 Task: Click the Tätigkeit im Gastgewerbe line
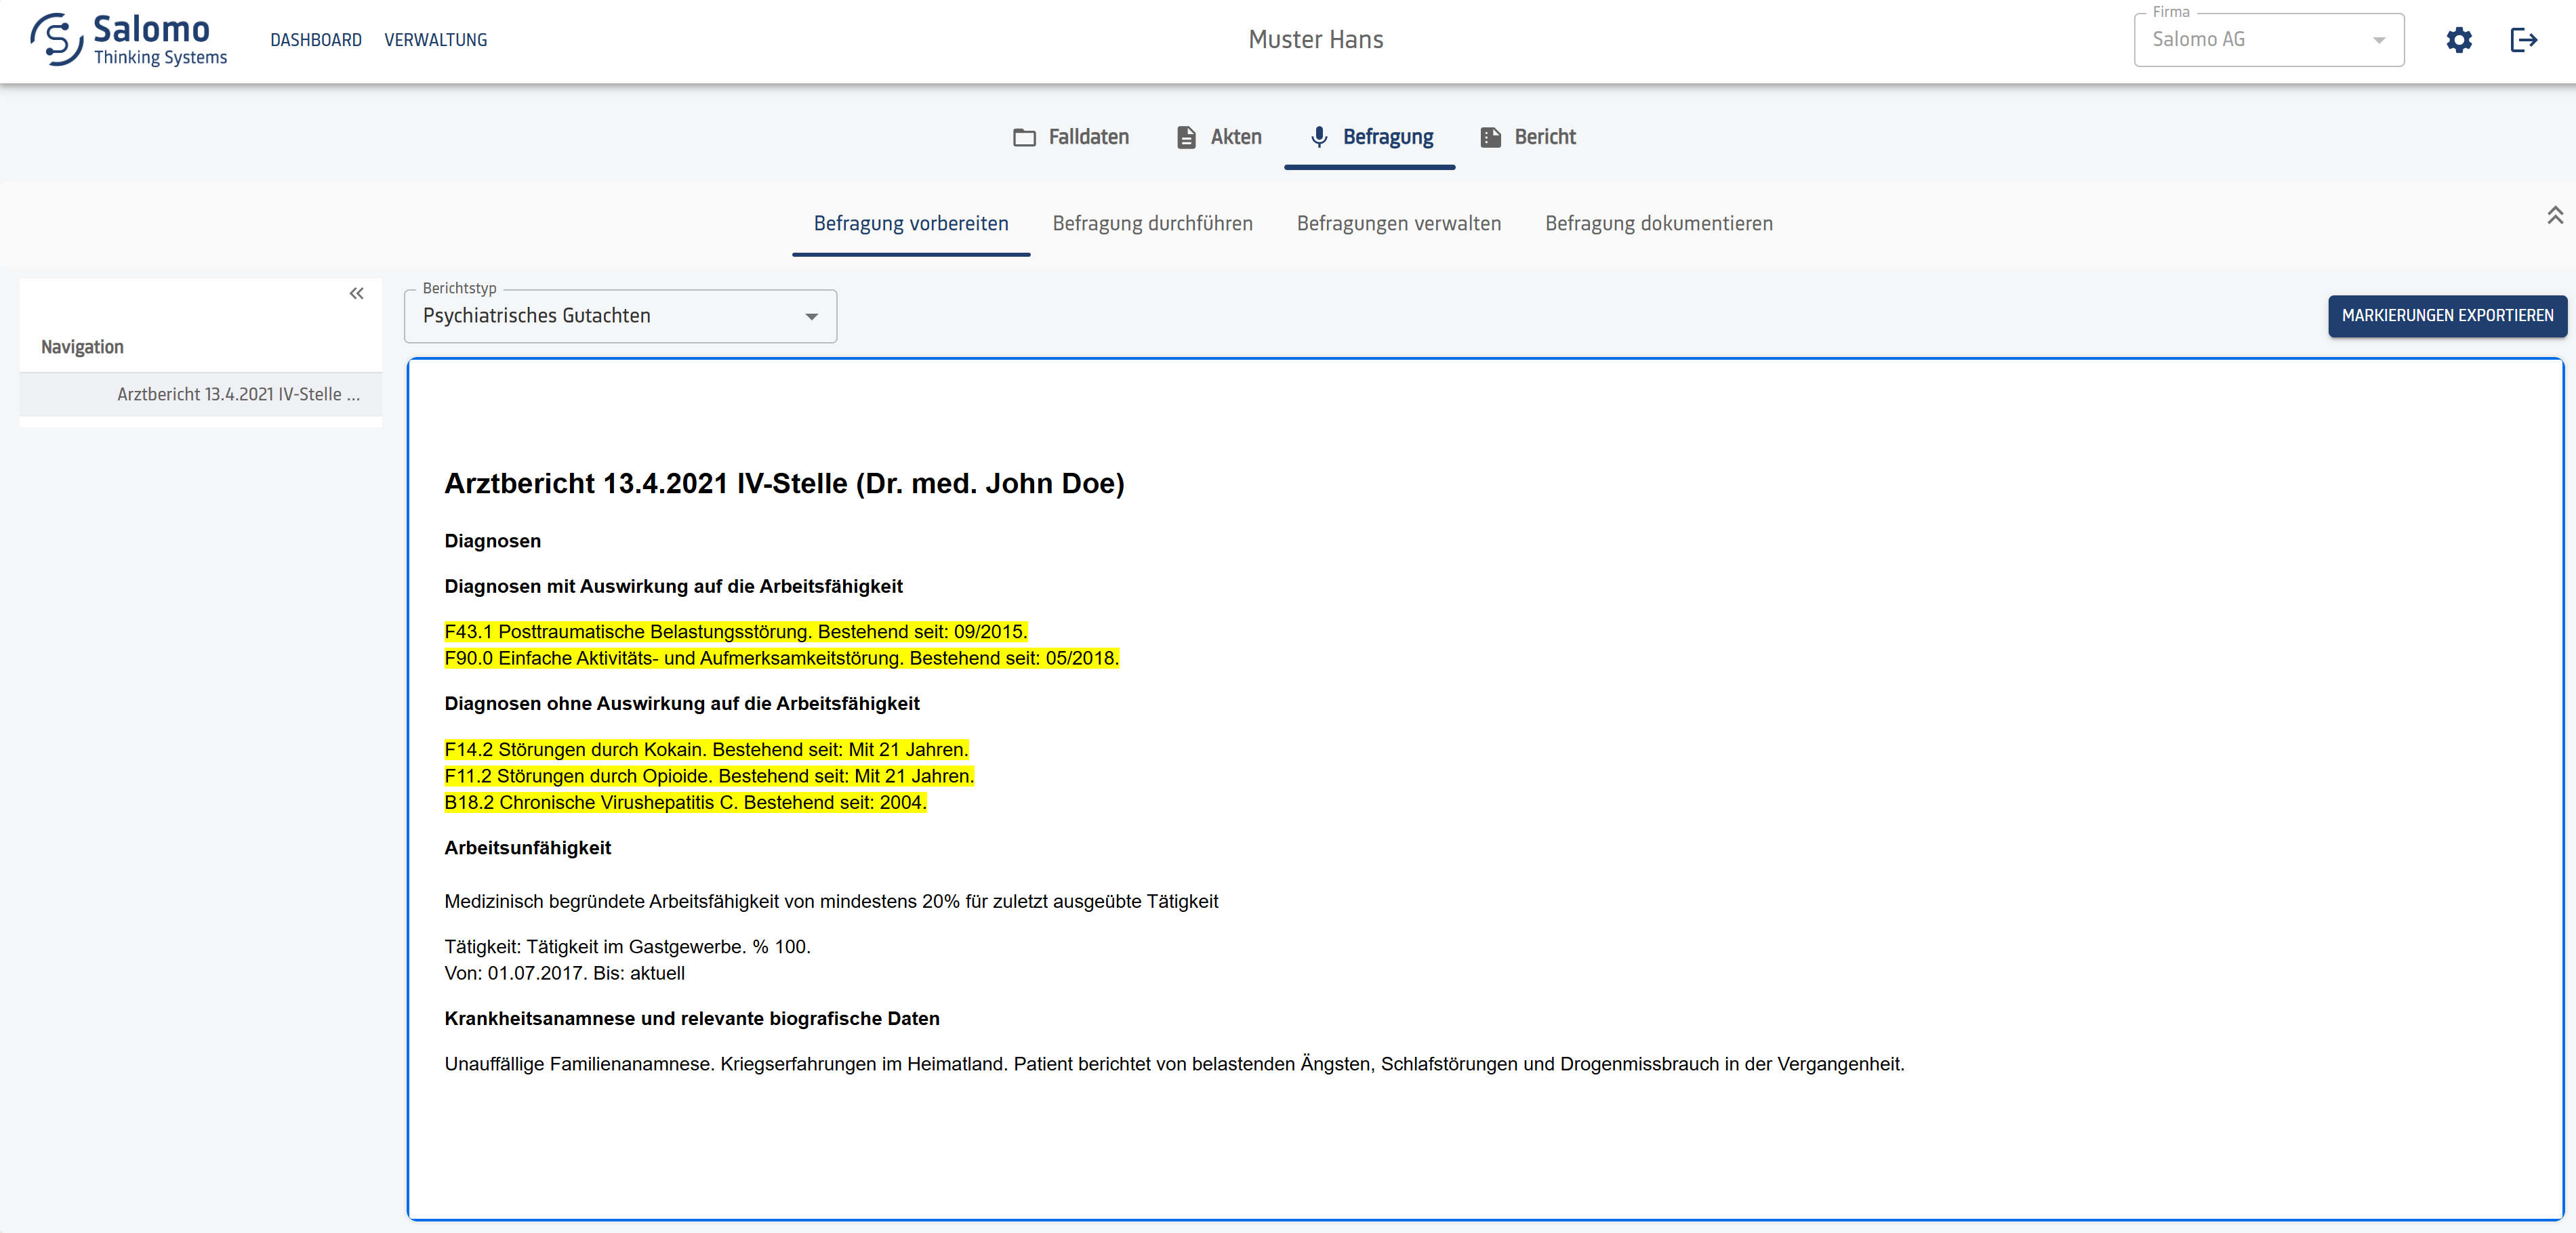(x=628, y=947)
